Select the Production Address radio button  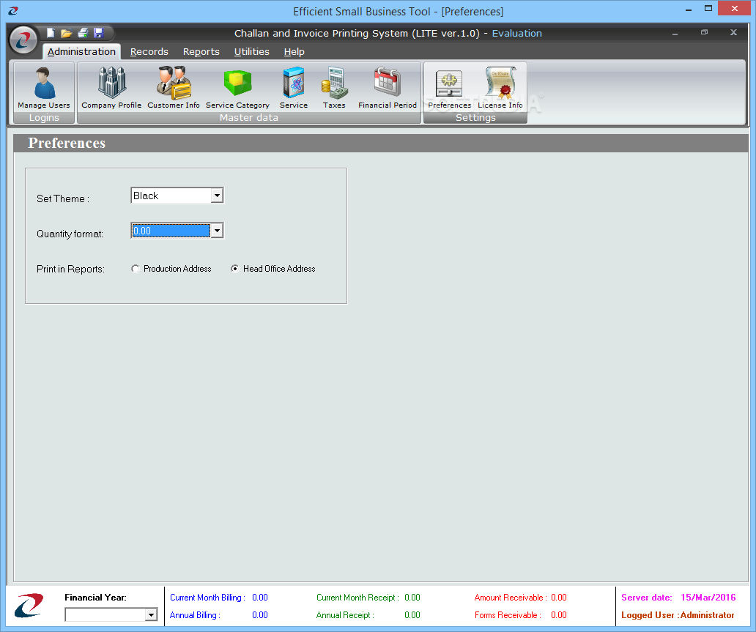pyautogui.click(x=136, y=269)
